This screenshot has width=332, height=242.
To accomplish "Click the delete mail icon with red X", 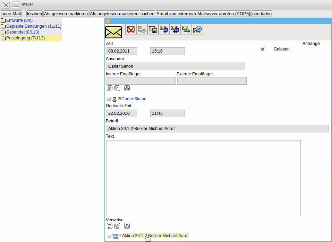I will coord(131,30).
